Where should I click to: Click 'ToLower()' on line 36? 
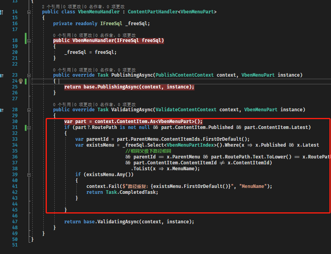[279, 157]
